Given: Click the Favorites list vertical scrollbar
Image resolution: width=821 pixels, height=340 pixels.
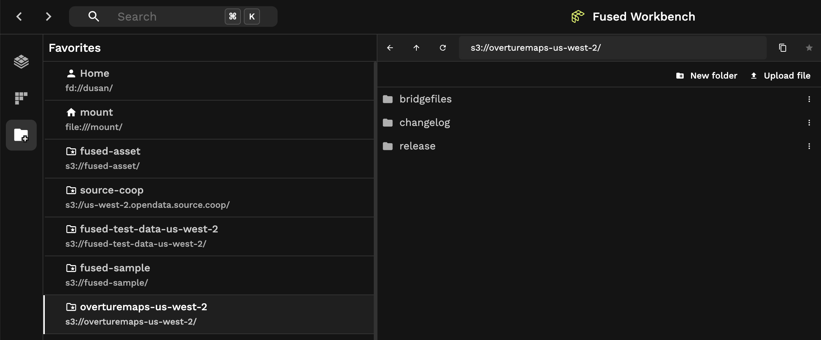Looking at the screenshot, I should pyautogui.click(x=375, y=200).
